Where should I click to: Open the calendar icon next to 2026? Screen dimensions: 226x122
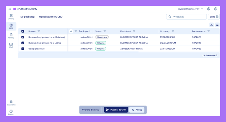tap(217, 17)
